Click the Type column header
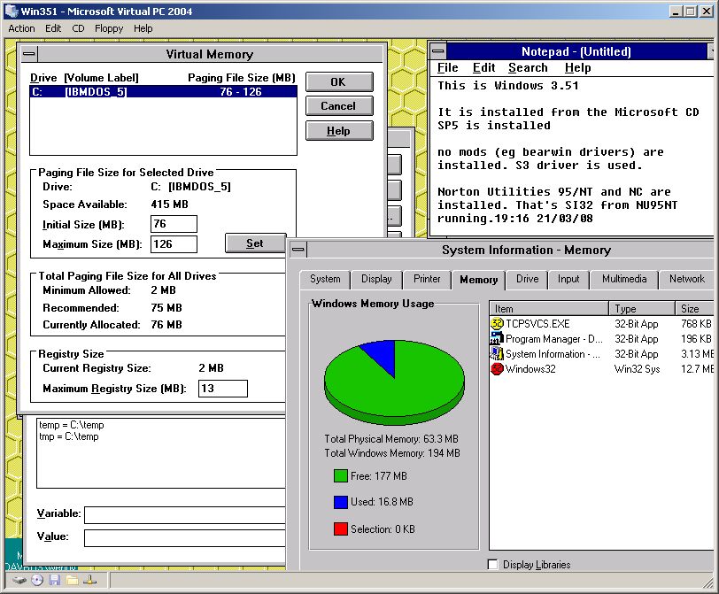 (x=642, y=308)
